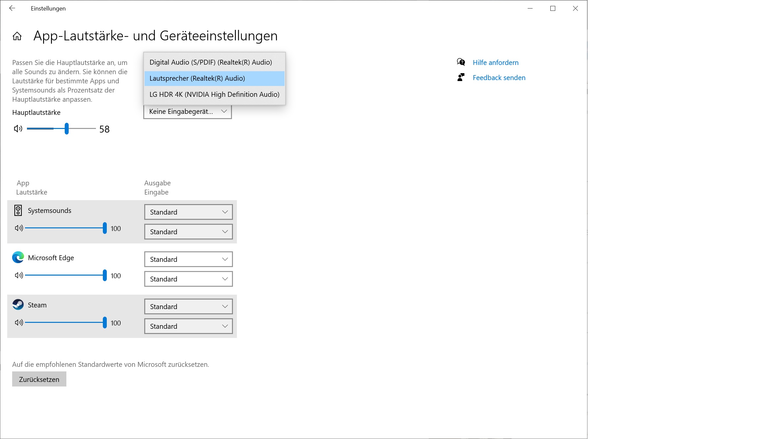Open Microsoft Edge input Standard dropdown

pos(188,279)
